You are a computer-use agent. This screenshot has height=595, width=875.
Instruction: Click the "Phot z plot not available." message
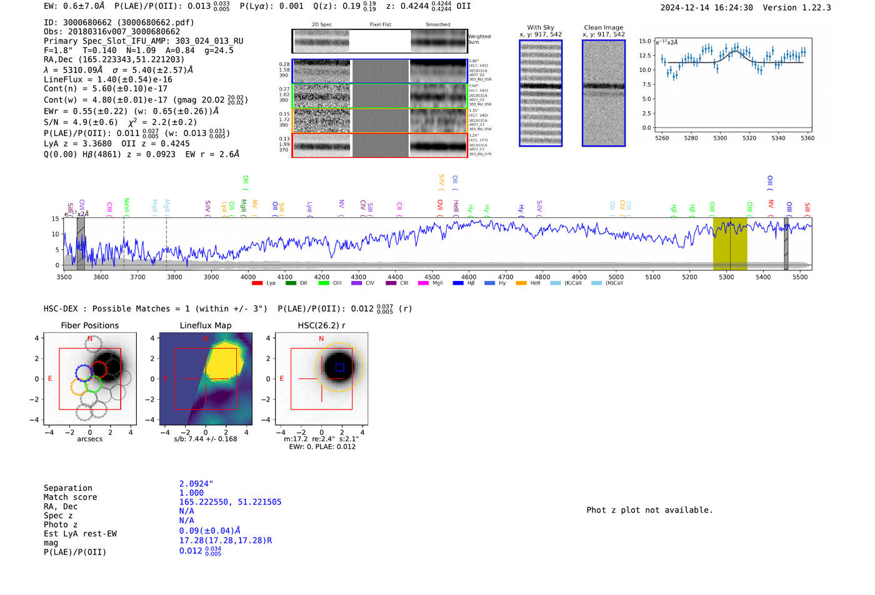coord(649,510)
